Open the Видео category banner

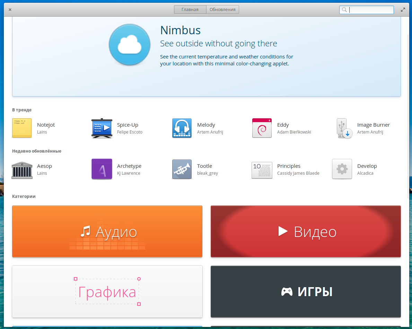coord(306,231)
